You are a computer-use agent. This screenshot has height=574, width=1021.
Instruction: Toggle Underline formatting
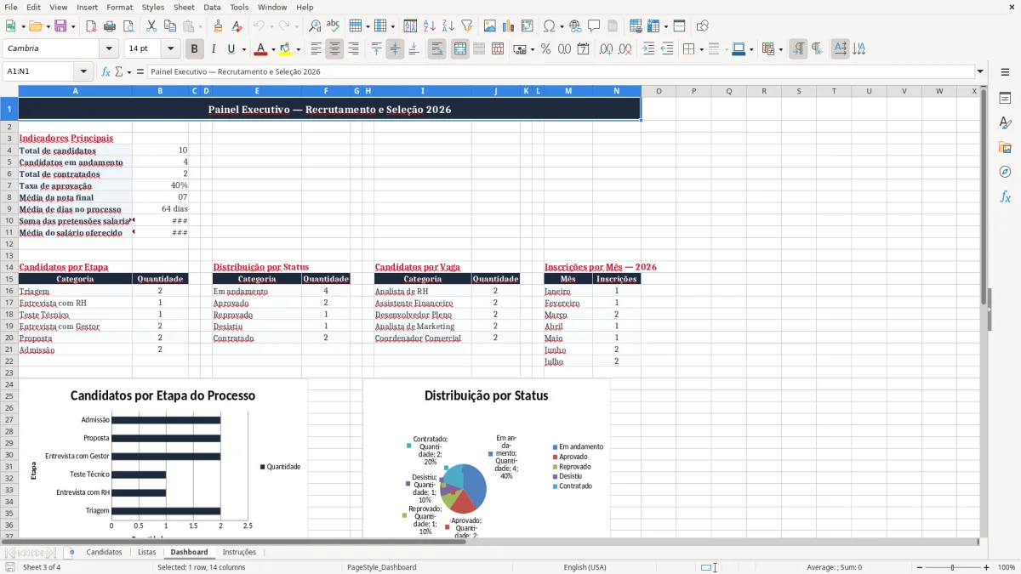231,49
